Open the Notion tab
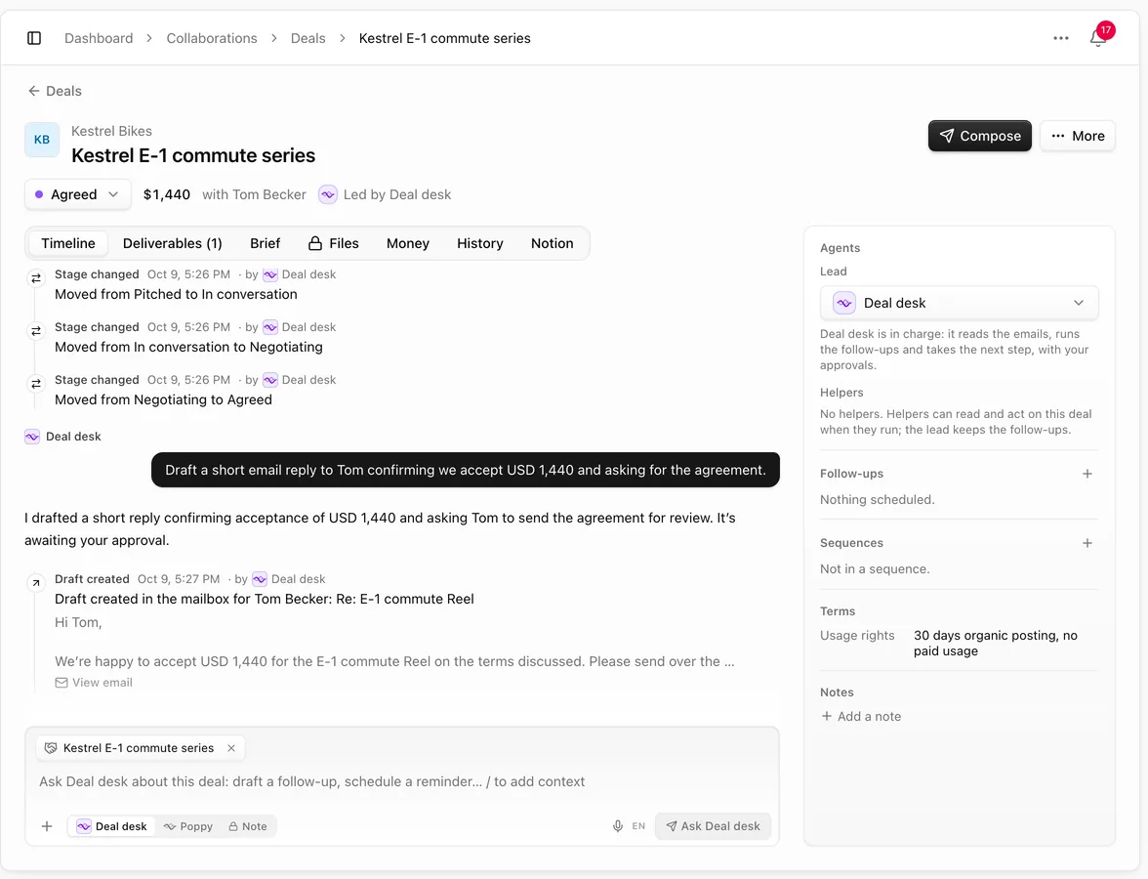 (553, 243)
